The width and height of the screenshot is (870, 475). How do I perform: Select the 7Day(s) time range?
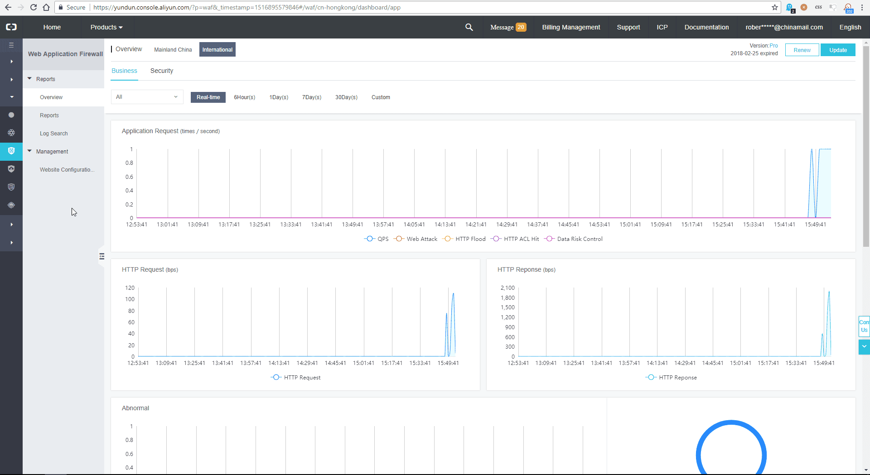[x=312, y=97]
